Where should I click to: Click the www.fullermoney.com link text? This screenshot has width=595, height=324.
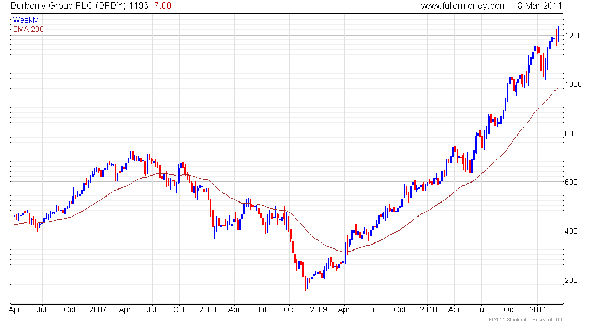(x=464, y=6)
